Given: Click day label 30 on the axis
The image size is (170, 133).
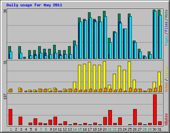Looking at the screenshot, I should [x=154, y=129].
